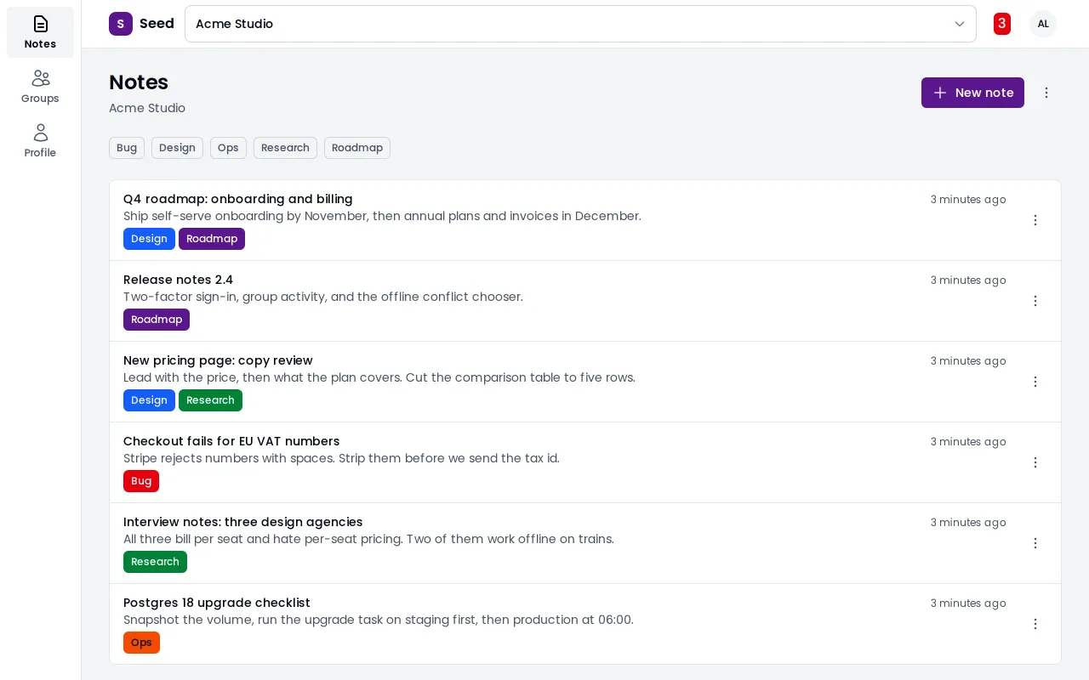Filter notes by the Bug tag
The height and width of the screenshot is (680, 1089).
127,148
